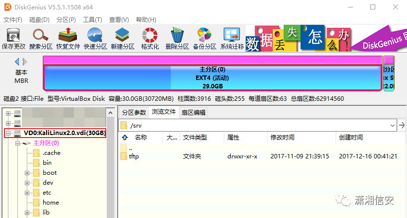Open the 查看(V) menu
Screen dimensions: 407x218
tap(119, 20)
